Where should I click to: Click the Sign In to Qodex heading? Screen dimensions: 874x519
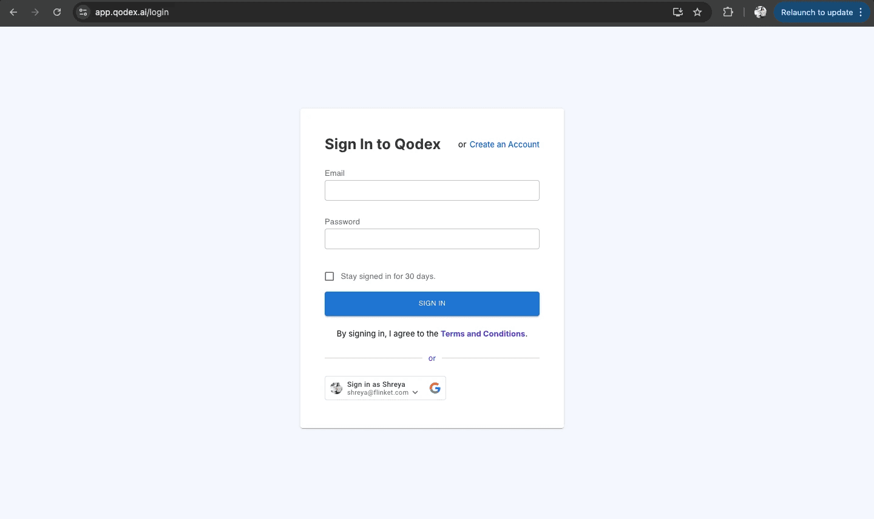coord(382,144)
